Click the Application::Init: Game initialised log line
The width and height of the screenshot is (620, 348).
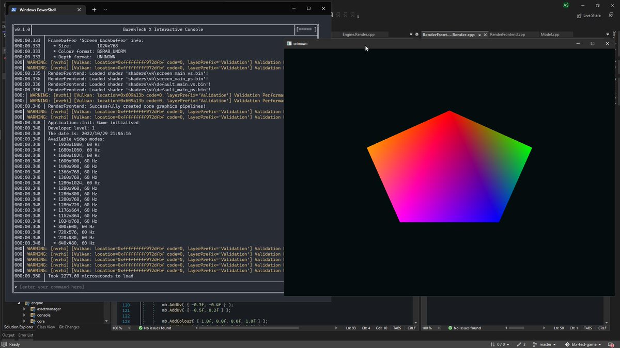pos(93,123)
